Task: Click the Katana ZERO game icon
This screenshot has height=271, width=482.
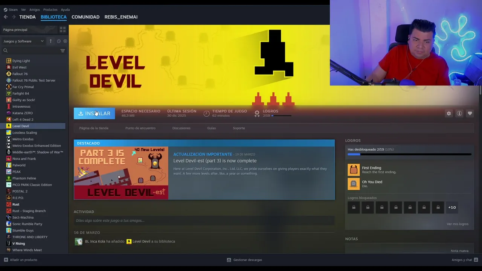Action: point(9,113)
